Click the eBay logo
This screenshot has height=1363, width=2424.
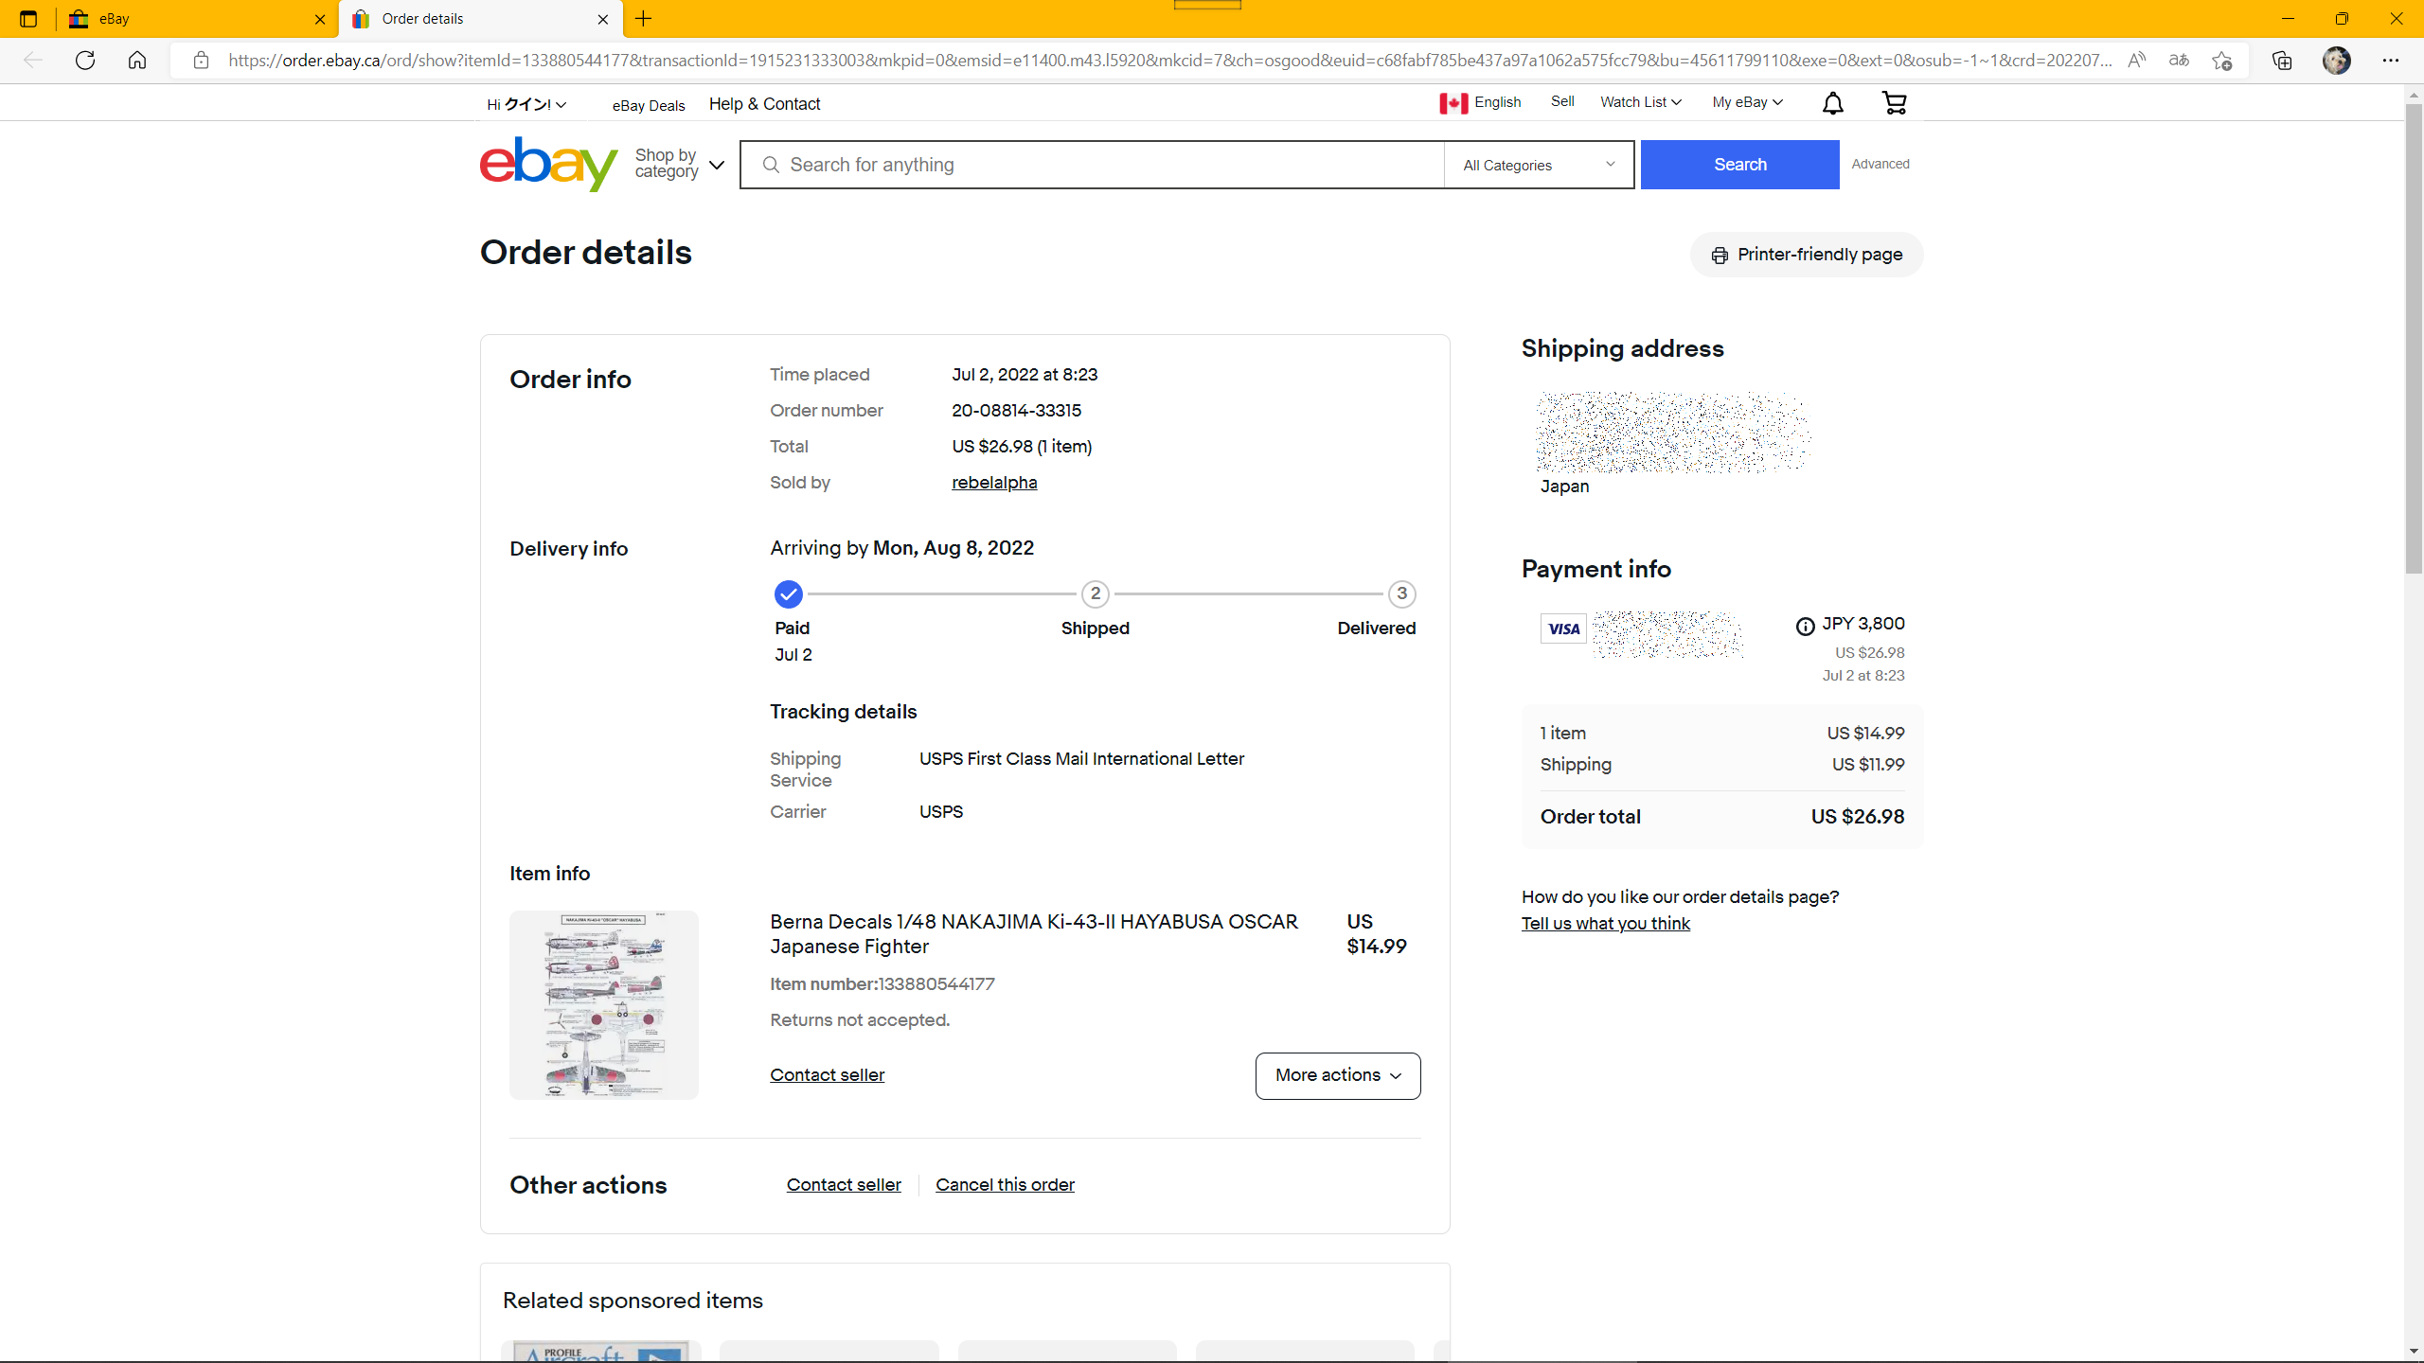tap(549, 165)
